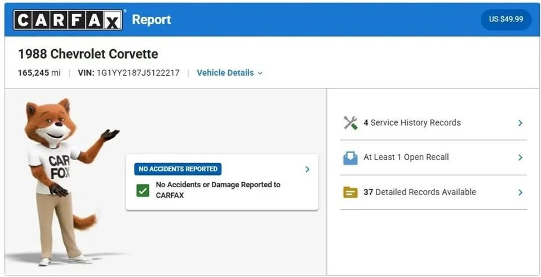Click the green checkmark accident icon
This screenshot has height=277, width=541.
coord(143,190)
